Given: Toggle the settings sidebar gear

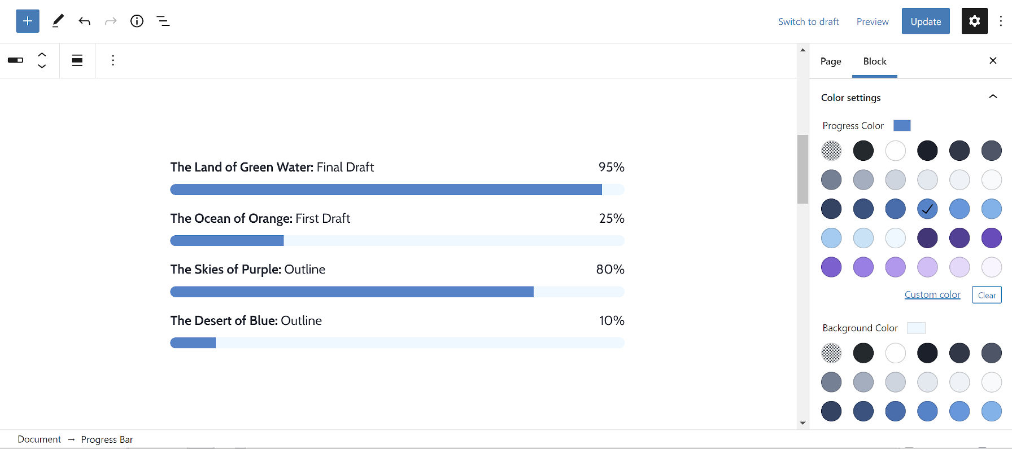Looking at the screenshot, I should pyautogui.click(x=974, y=21).
